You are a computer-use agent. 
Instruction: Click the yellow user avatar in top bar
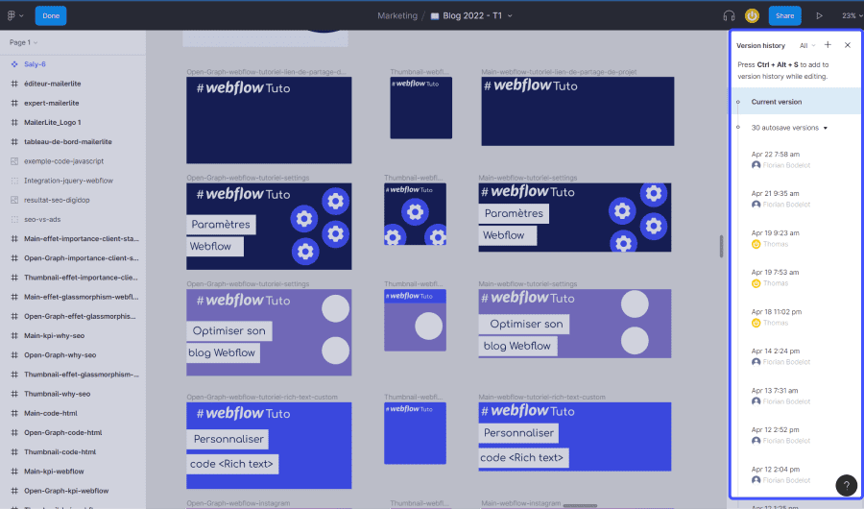(x=752, y=16)
